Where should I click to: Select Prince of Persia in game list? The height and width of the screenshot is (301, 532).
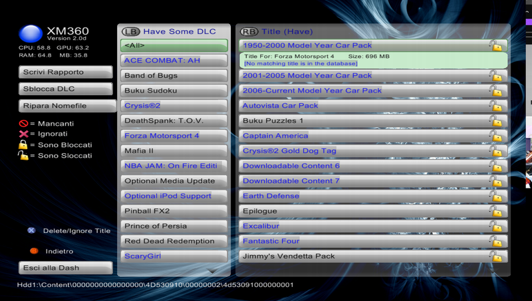[x=174, y=226]
